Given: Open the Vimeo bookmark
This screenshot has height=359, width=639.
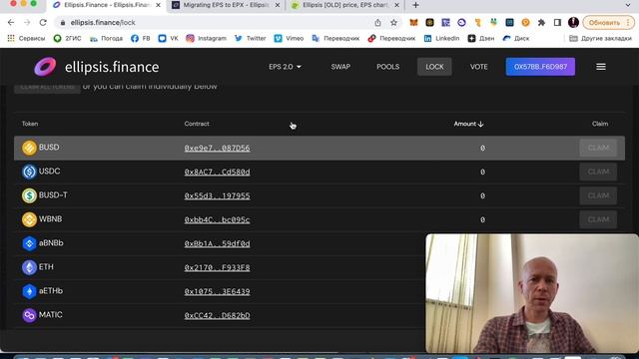Looking at the screenshot, I should (x=289, y=38).
